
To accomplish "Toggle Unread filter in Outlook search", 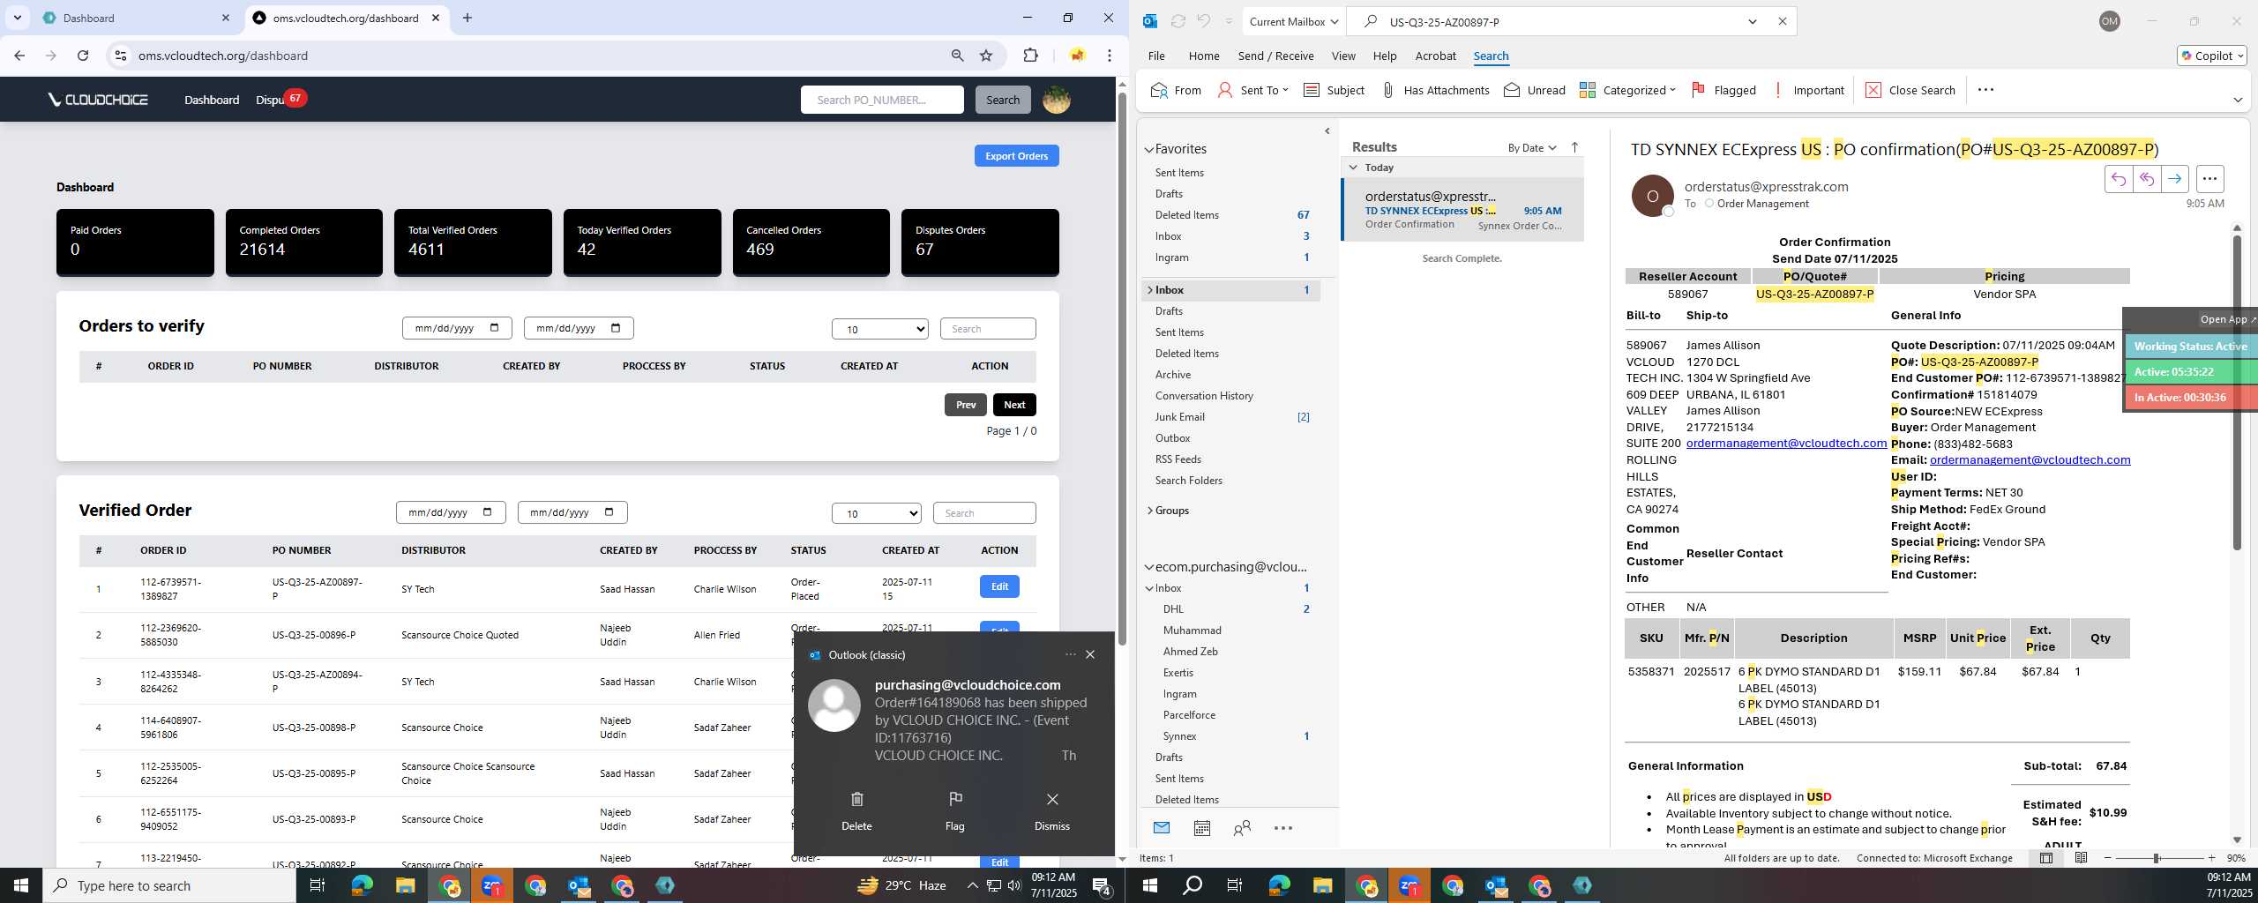I will (1535, 90).
